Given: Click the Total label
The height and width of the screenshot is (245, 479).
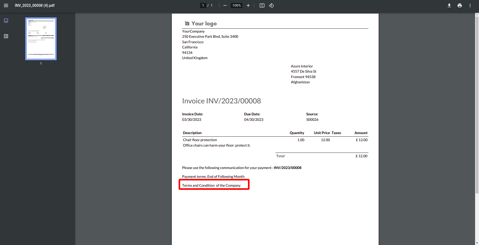Looking at the screenshot, I should [280, 156].
